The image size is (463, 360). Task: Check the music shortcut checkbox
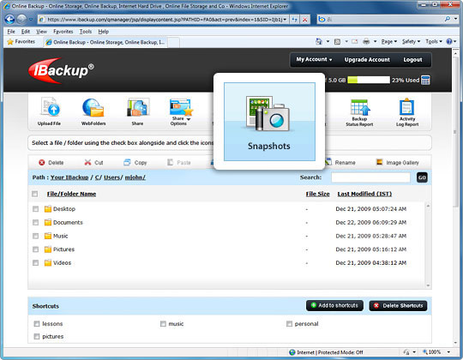point(163,324)
